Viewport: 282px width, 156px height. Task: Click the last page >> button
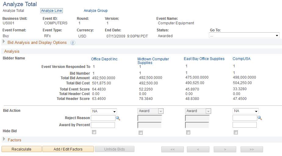[252, 149]
